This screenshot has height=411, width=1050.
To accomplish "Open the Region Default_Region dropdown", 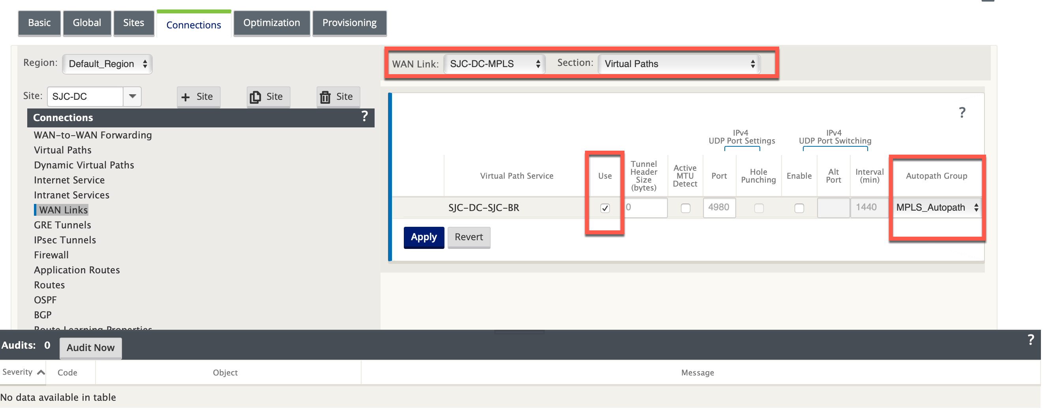I will pos(108,64).
